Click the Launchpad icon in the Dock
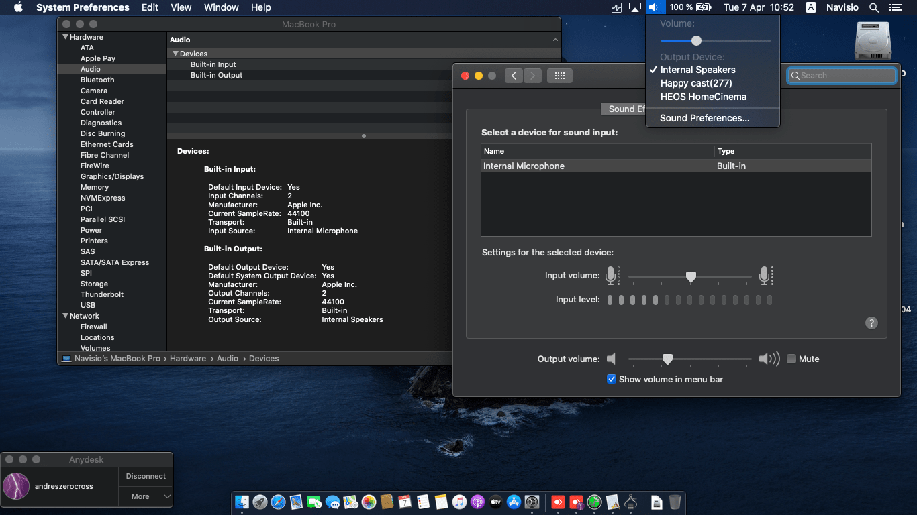Image resolution: width=917 pixels, height=515 pixels. (260, 502)
